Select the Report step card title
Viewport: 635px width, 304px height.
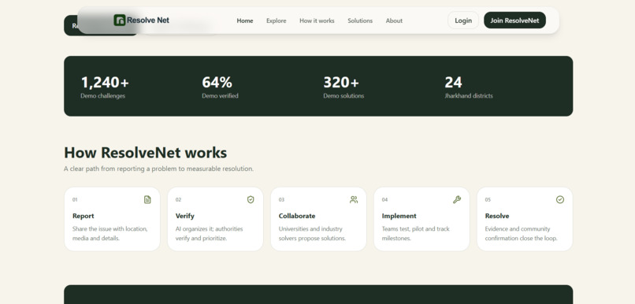point(84,216)
